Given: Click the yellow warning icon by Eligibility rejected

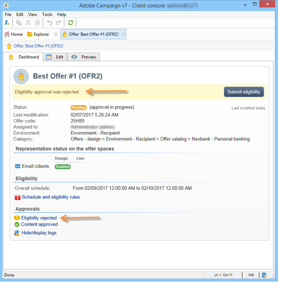Looking at the screenshot, I should [x=17, y=218].
